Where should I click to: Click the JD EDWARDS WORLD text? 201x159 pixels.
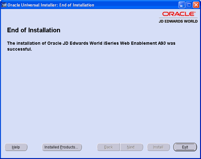[x=178, y=21]
